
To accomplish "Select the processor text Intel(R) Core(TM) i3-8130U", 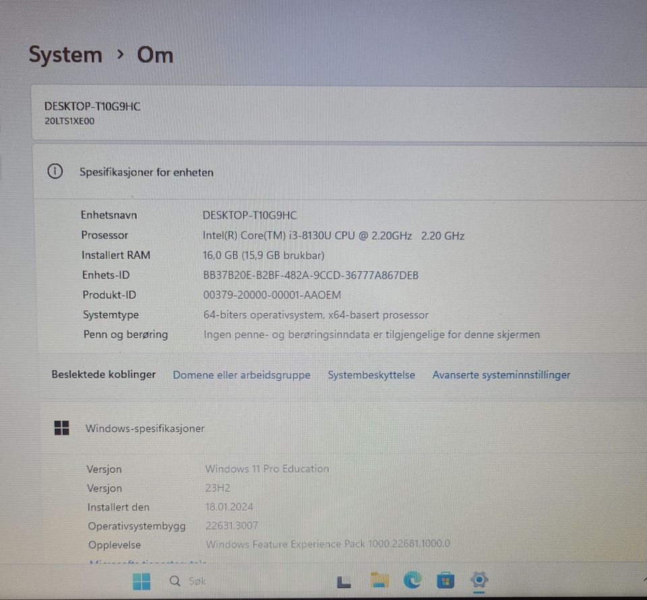I will [267, 236].
